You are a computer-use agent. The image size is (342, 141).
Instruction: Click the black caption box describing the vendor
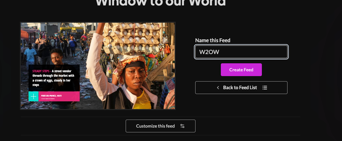pyautogui.click(x=54, y=78)
